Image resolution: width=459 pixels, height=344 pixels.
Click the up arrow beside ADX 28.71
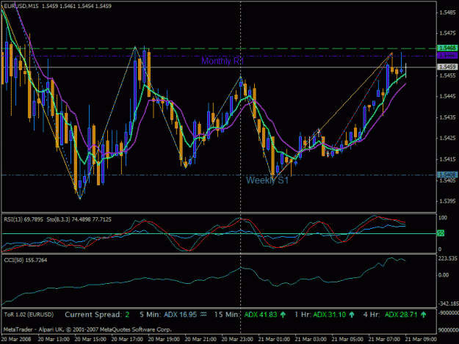(x=423, y=315)
